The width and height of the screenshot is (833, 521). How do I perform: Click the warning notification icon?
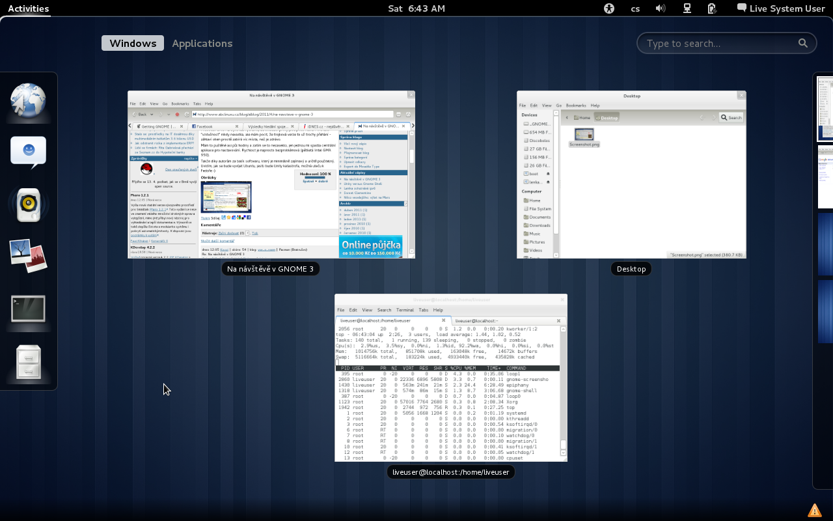click(x=814, y=510)
